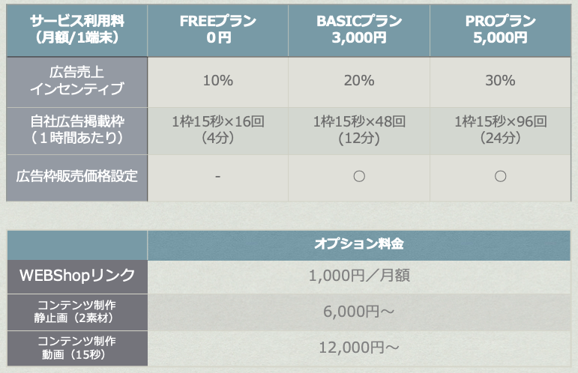The image size is (578, 373).
Task: Click the 1枠15秒×96回 cell
Action: (501, 129)
